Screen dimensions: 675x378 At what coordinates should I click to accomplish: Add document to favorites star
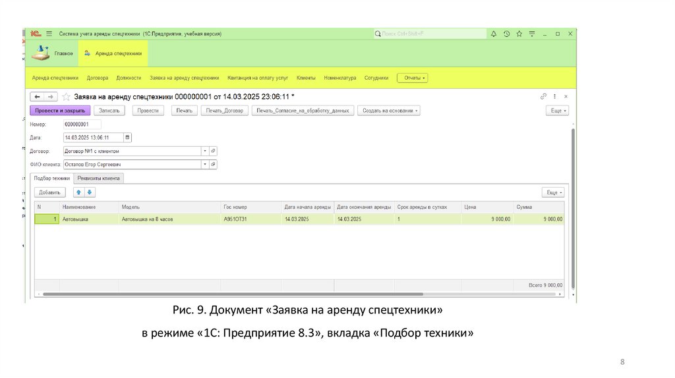[x=66, y=97]
